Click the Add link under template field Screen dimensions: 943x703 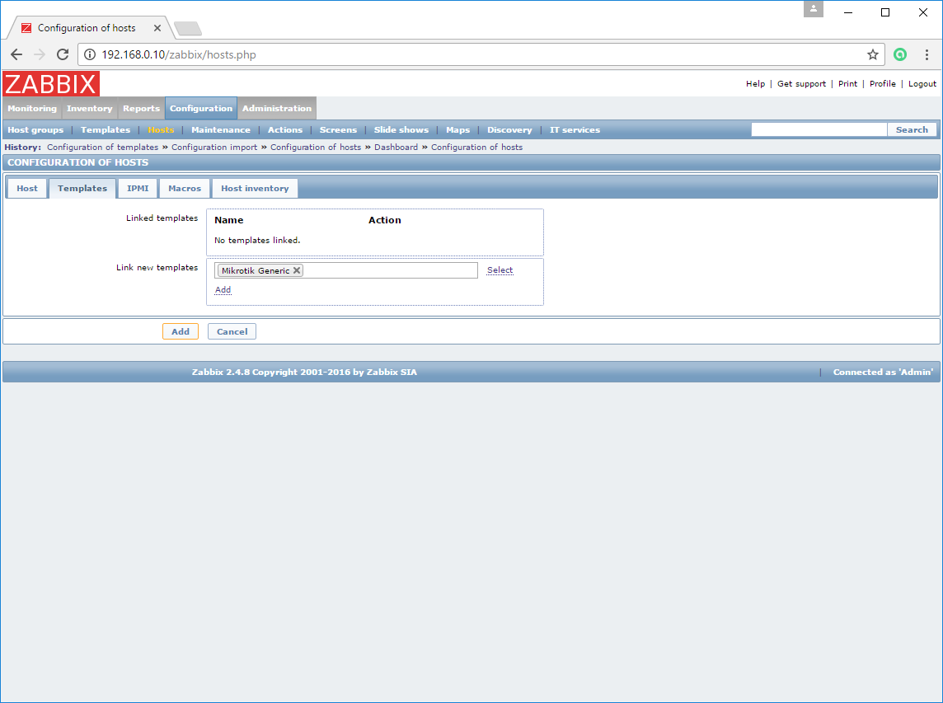coord(223,290)
